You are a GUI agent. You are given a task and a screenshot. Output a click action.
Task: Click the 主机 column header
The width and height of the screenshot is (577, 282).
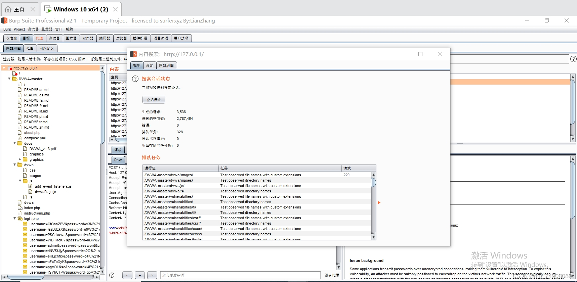coord(118,77)
